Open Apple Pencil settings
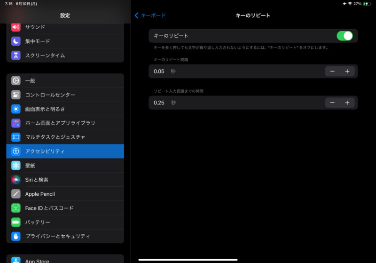The image size is (376, 263). click(x=65, y=194)
